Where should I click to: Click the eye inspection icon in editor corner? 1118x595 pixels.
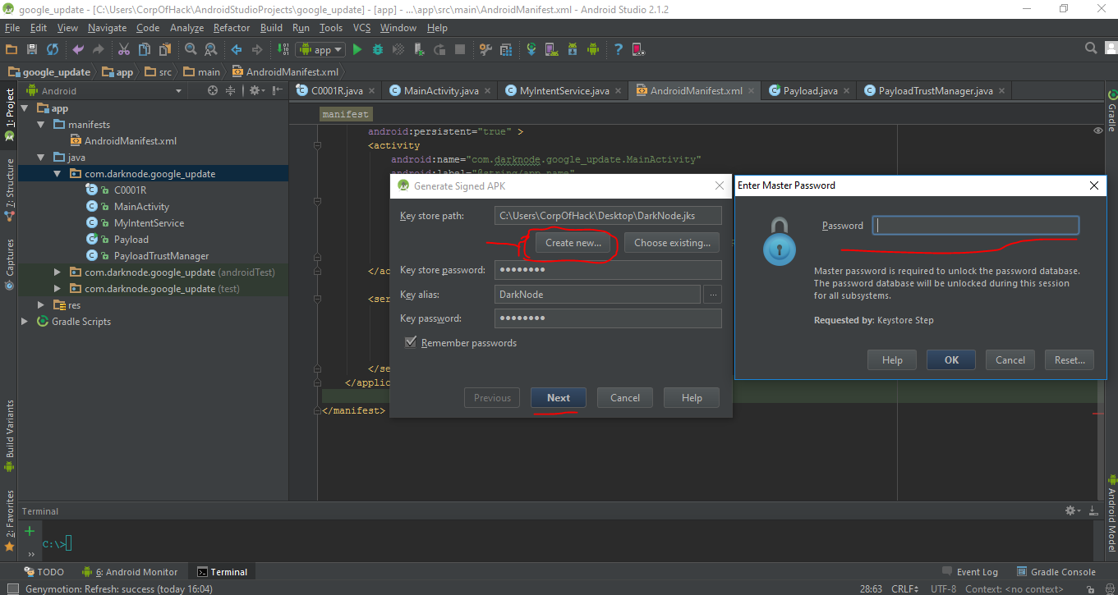pos(1098,130)
